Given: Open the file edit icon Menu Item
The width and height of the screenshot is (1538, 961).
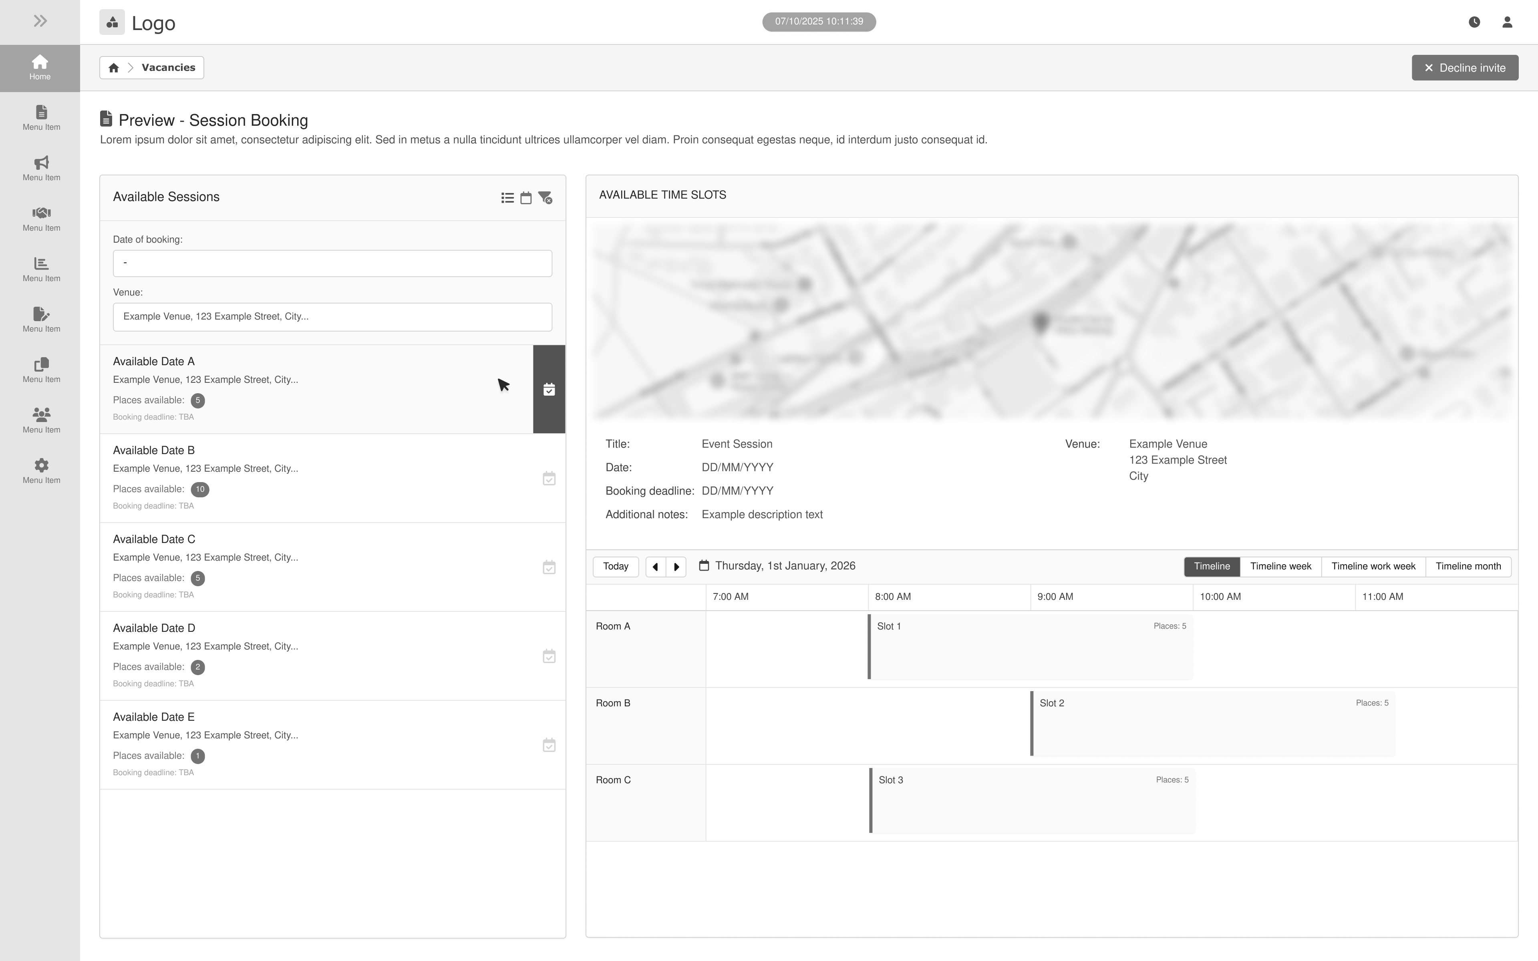Looking at the screenshot, I should click(x=41, y=320).
